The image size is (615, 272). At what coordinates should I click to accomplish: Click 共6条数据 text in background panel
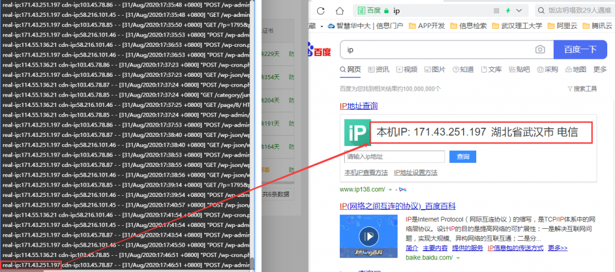point(276,193)
